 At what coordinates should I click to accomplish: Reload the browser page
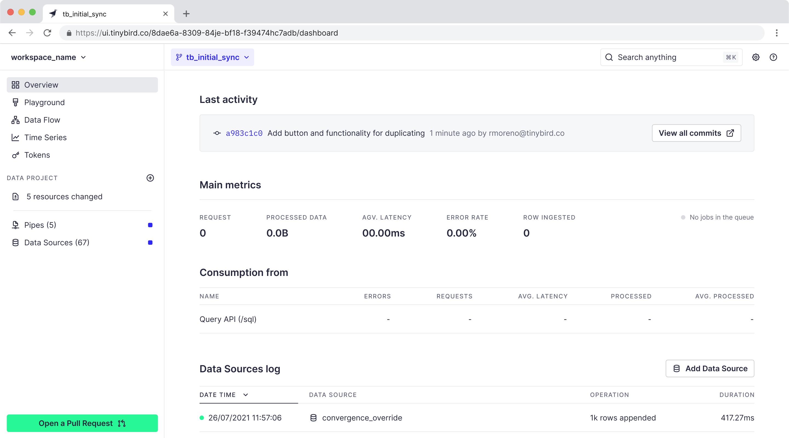[x=47, y=33]
